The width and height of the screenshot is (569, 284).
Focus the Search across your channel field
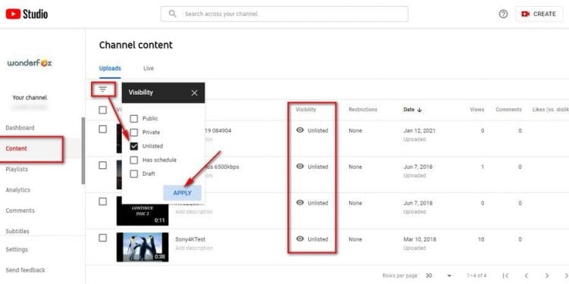284,14
